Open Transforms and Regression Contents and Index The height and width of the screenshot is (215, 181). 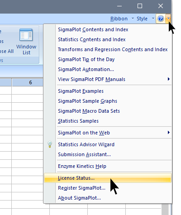108,49
